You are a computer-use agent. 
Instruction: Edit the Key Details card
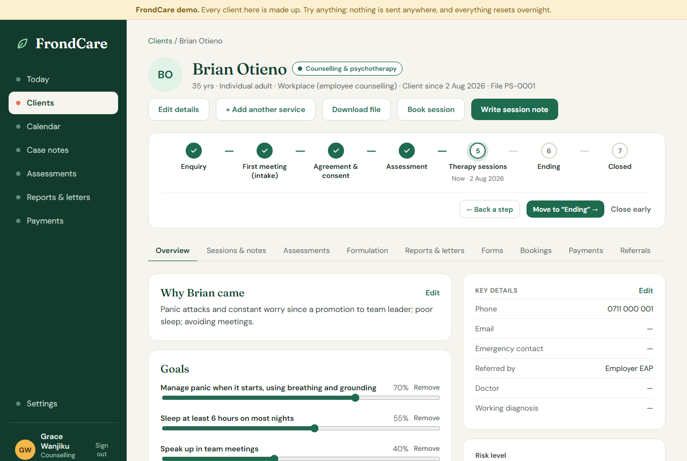pos(646,291)
